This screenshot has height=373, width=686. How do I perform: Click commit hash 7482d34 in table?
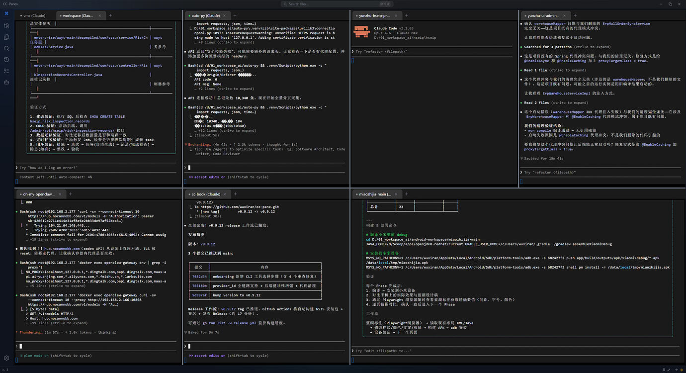pyautogui.click(x=199, y=277)
